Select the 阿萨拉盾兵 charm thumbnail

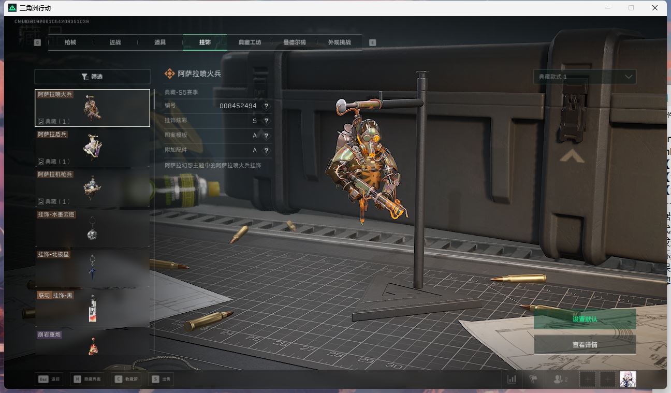[92, 148]
